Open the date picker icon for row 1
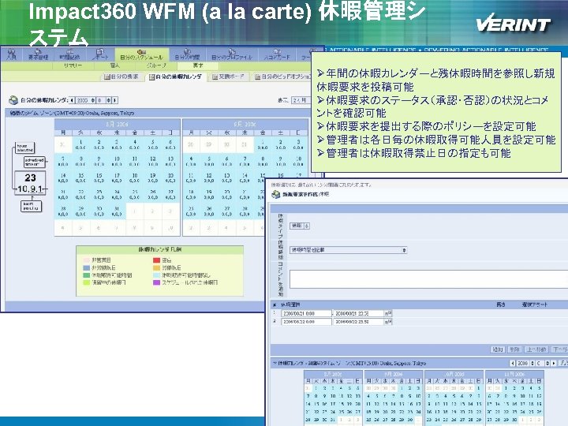The width and height of the screenshot is (568, 426). click(388, 313)
